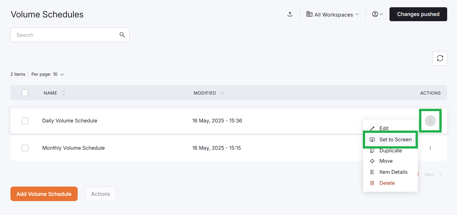Select Set to Screen from the menu
The image size is (457, 215).
[395, 139]
